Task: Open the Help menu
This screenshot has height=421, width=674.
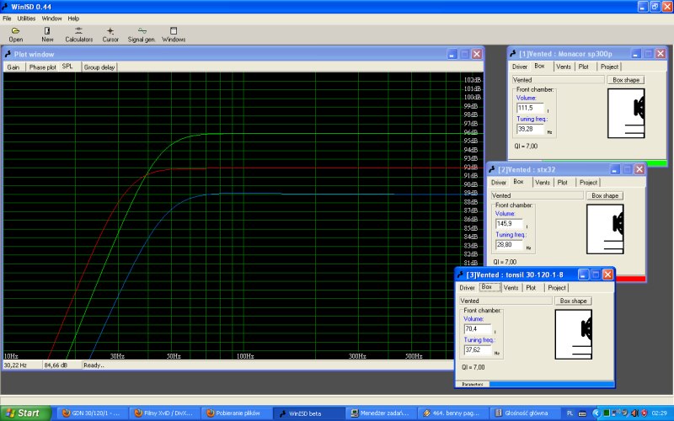Action: click(x=73, y=18)
